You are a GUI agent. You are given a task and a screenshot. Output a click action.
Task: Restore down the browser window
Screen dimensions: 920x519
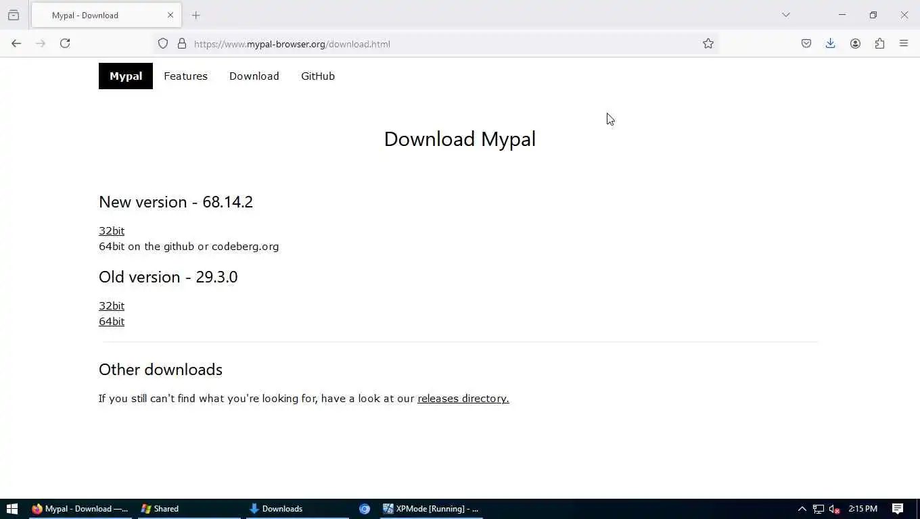pyautogui.click(x=873, y=15)
